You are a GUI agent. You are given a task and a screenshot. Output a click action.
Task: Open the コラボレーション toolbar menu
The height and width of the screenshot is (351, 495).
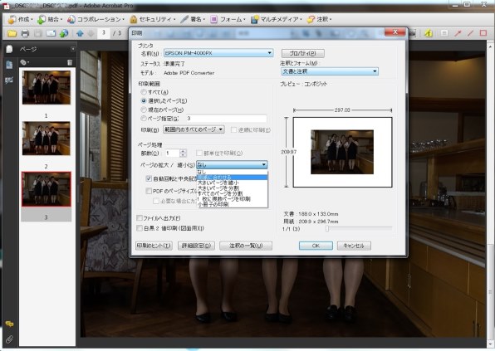coord(96,20)
